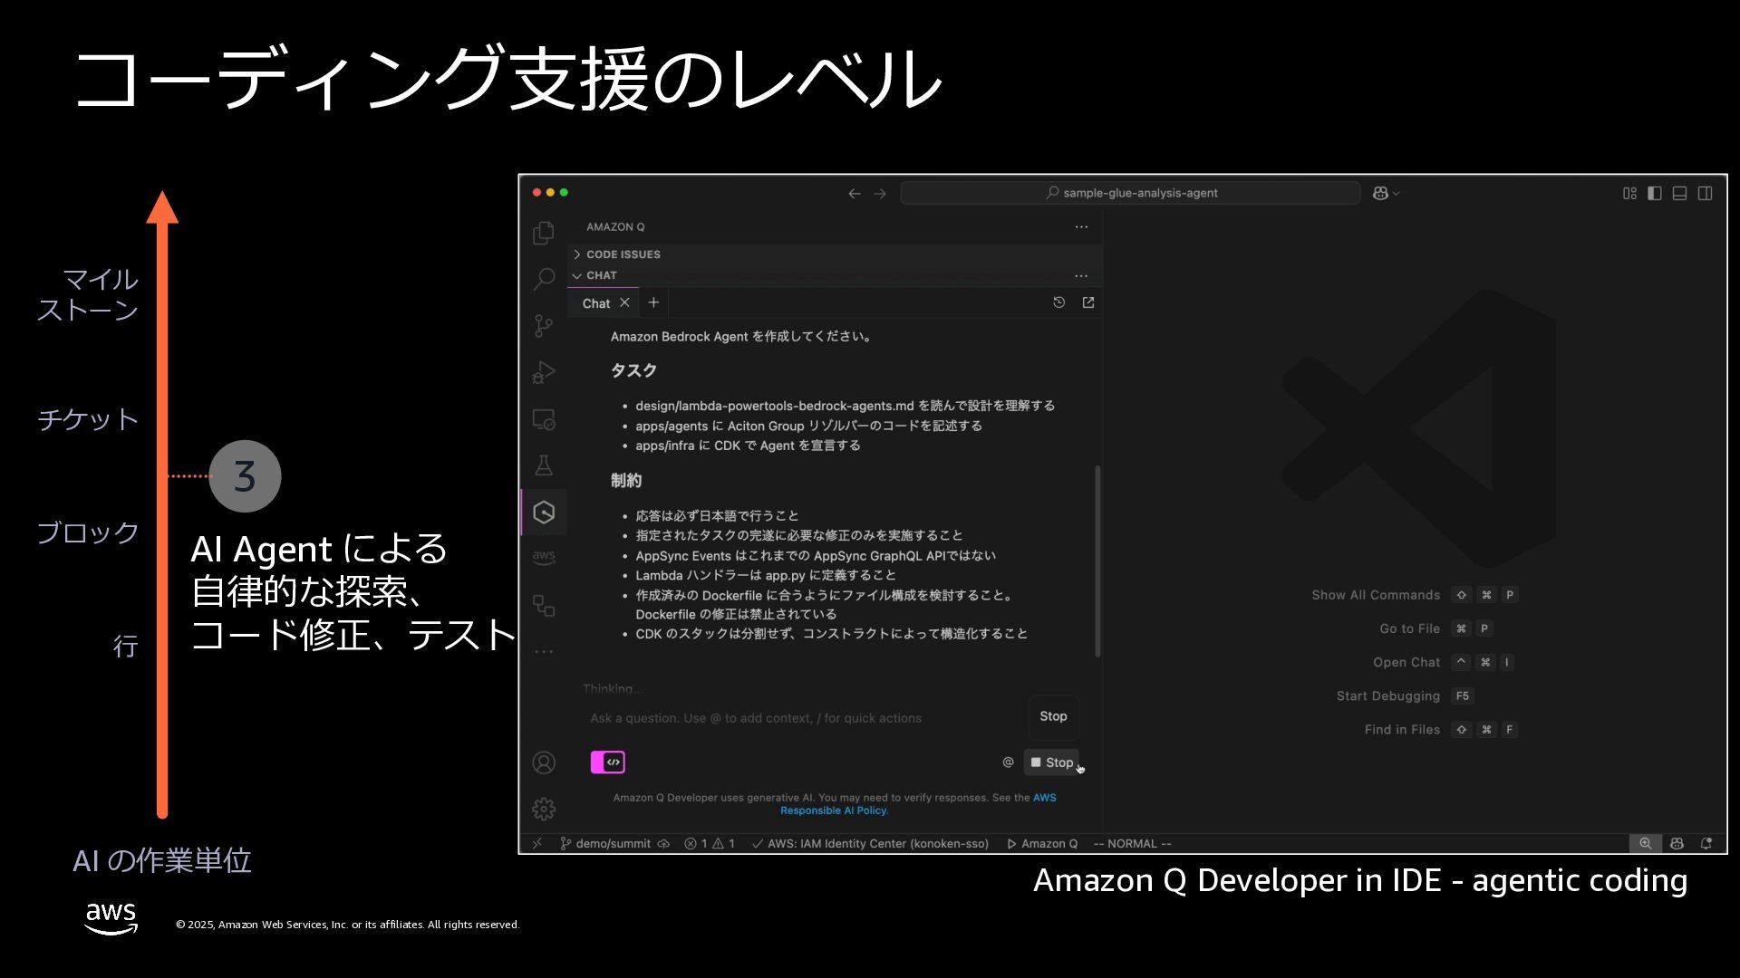Screen dimensions: 1740x978
Task: Open the Testing flask icon
Action: point(544,465)
